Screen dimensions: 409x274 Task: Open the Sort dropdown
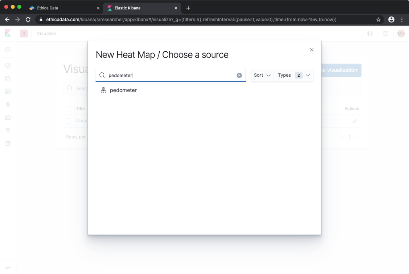pyautogui.click(x=262, y=75)
